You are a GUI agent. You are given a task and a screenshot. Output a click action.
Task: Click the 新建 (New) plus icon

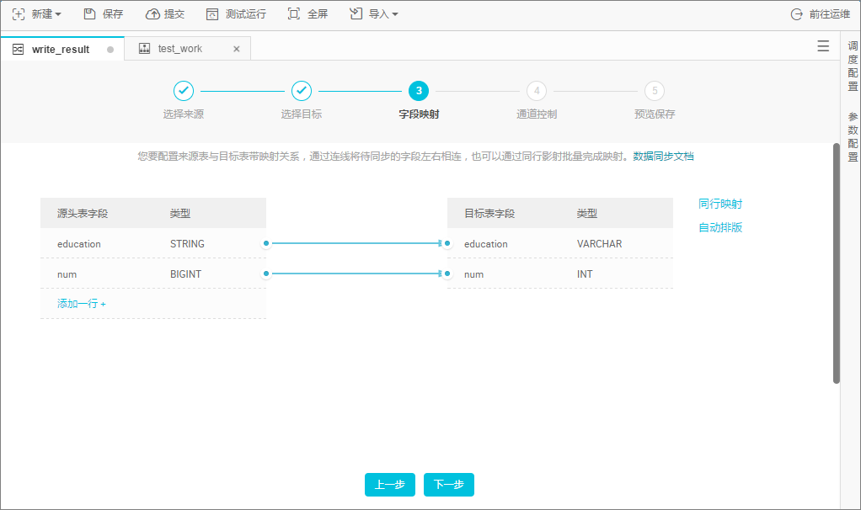click(x=19, y=14)
